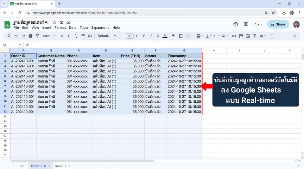Viewport: 304px width, 169px height.
Task: Open the Order List tab dropdown arrow
Action: (49, 166)
